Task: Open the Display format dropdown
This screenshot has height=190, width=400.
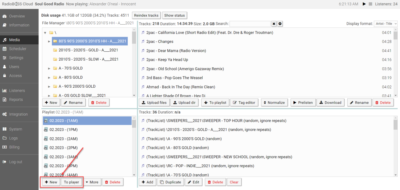Action: 385,23
